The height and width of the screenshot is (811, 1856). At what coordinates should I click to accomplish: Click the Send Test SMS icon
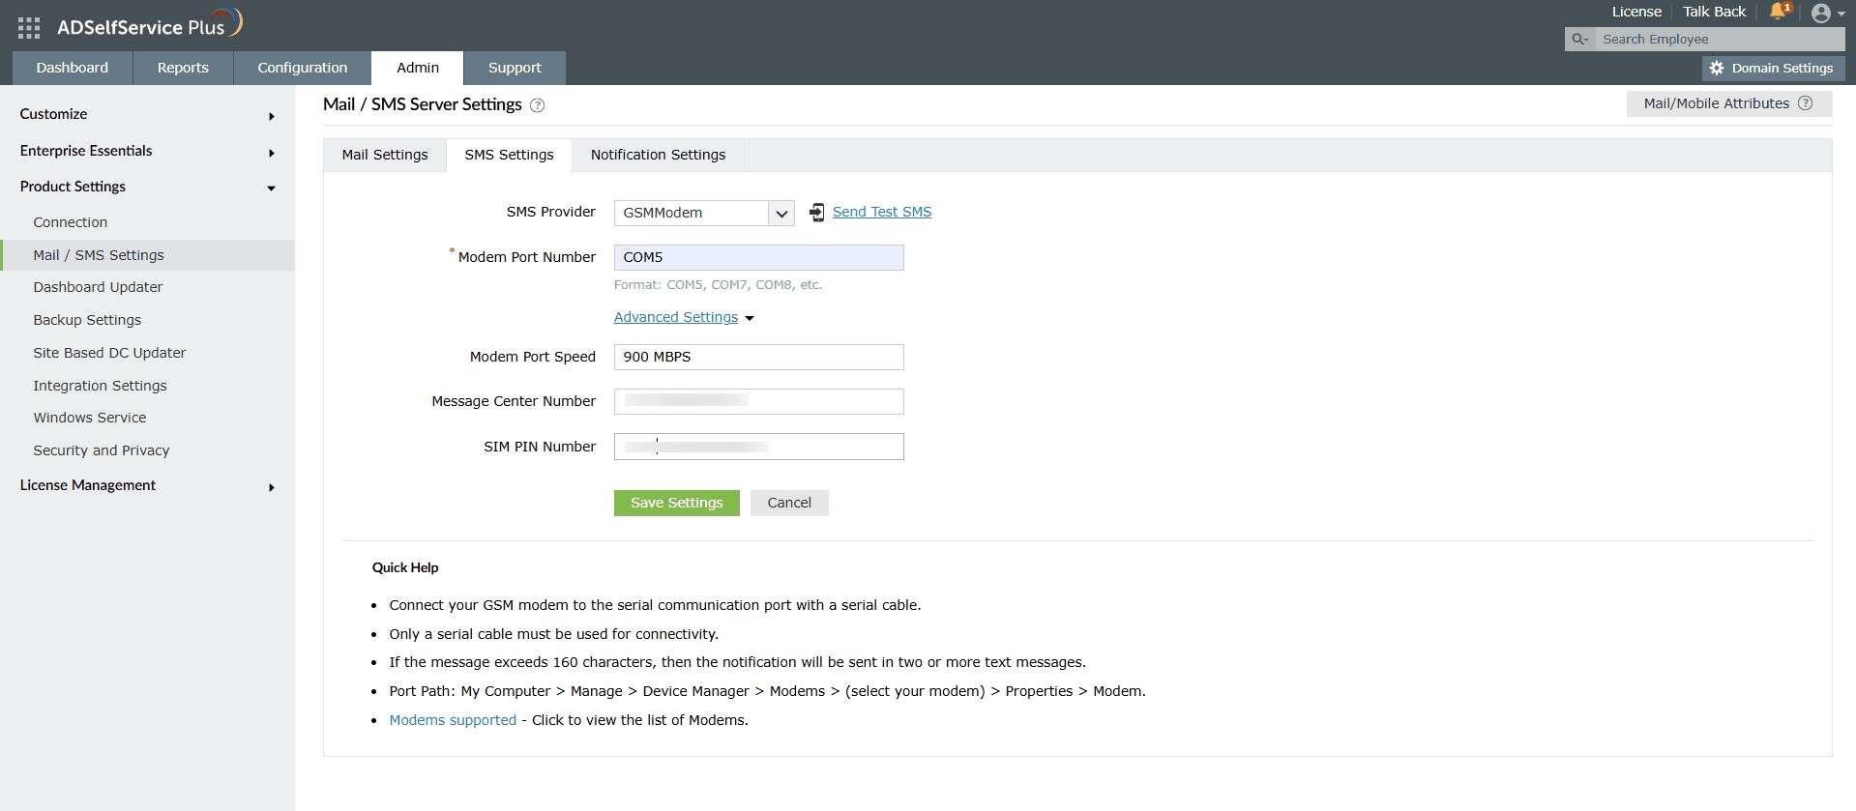coord(817,213)
